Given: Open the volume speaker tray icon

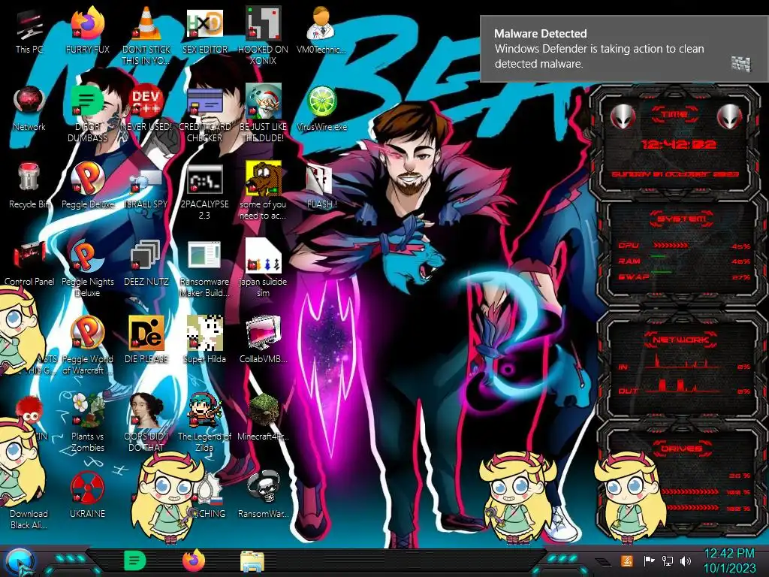Looking at the screenshot, I should (685, 560).
